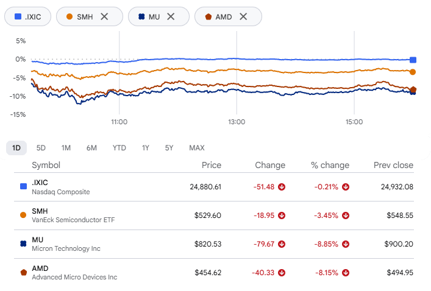The width and height of the screenshot is (431, 291).
Task: Click the down arrow beside -3.45%
Action: pyautogui.click(x=346, y=216)
